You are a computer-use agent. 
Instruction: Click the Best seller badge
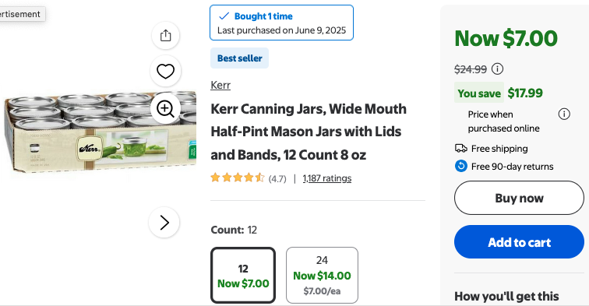[240, 58]
